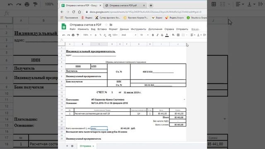Print the spreadsheet via toolbar printer icon

pos(73,35)
